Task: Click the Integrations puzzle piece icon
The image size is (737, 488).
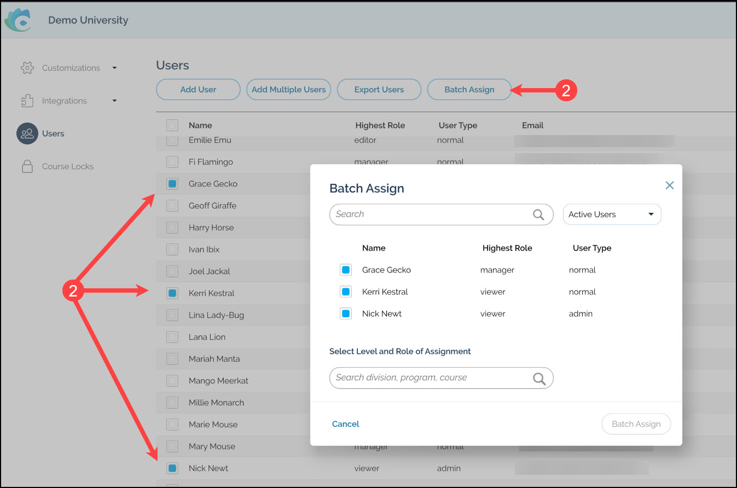Action: point(27,101)
